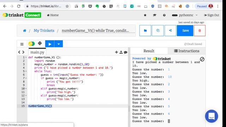This screenshot has height=127, width=226.
Task: Open the chat support bubble
Action: [x=212, y=116]
